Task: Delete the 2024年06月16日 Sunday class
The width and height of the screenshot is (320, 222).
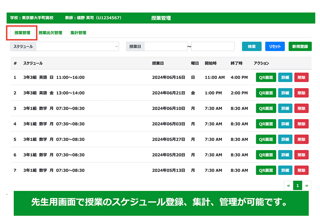Action: (x=301, y=78)
